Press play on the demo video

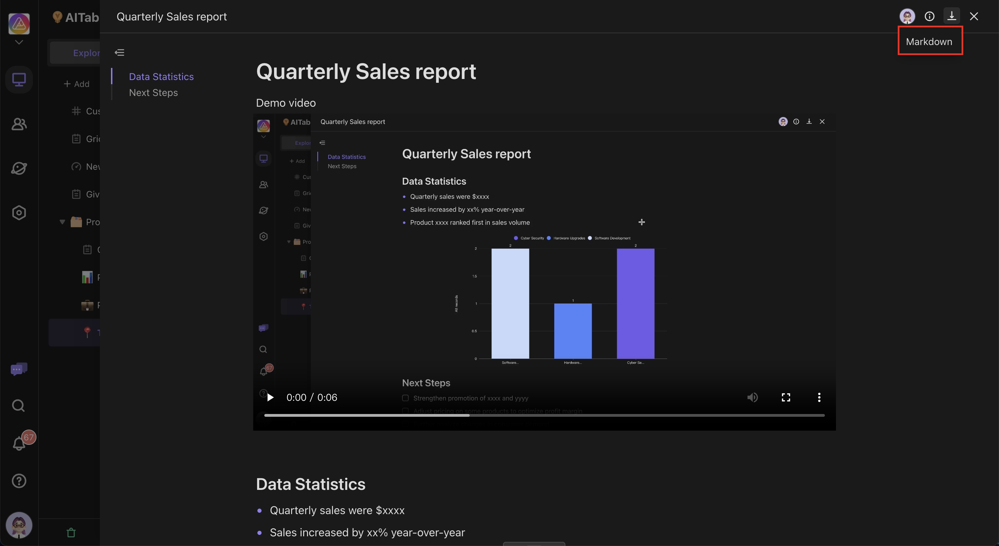[270, 397]
